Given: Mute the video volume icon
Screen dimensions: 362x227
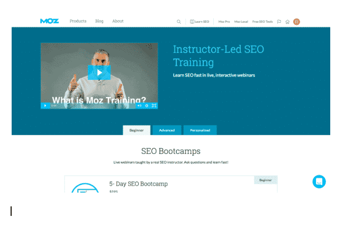Looking at the screenshot, I should pos(139,105).
